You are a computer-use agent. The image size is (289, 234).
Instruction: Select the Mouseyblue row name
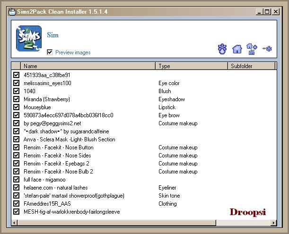pos(37,107)
